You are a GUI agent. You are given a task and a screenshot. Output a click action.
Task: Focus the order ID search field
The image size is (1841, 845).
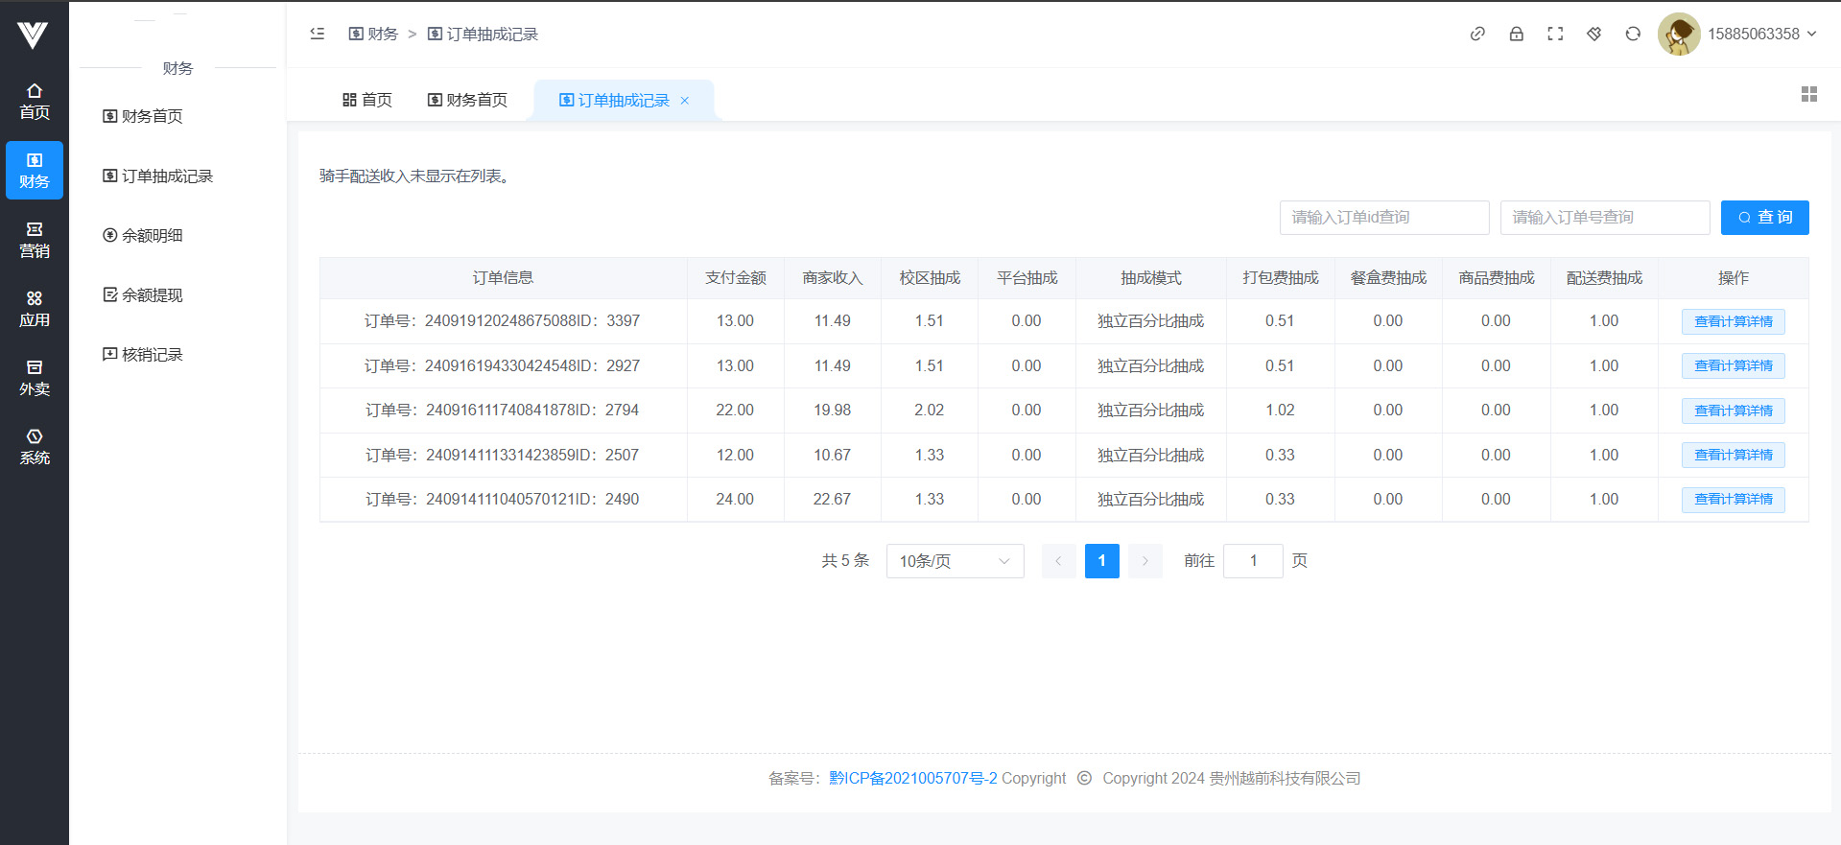1383,218
